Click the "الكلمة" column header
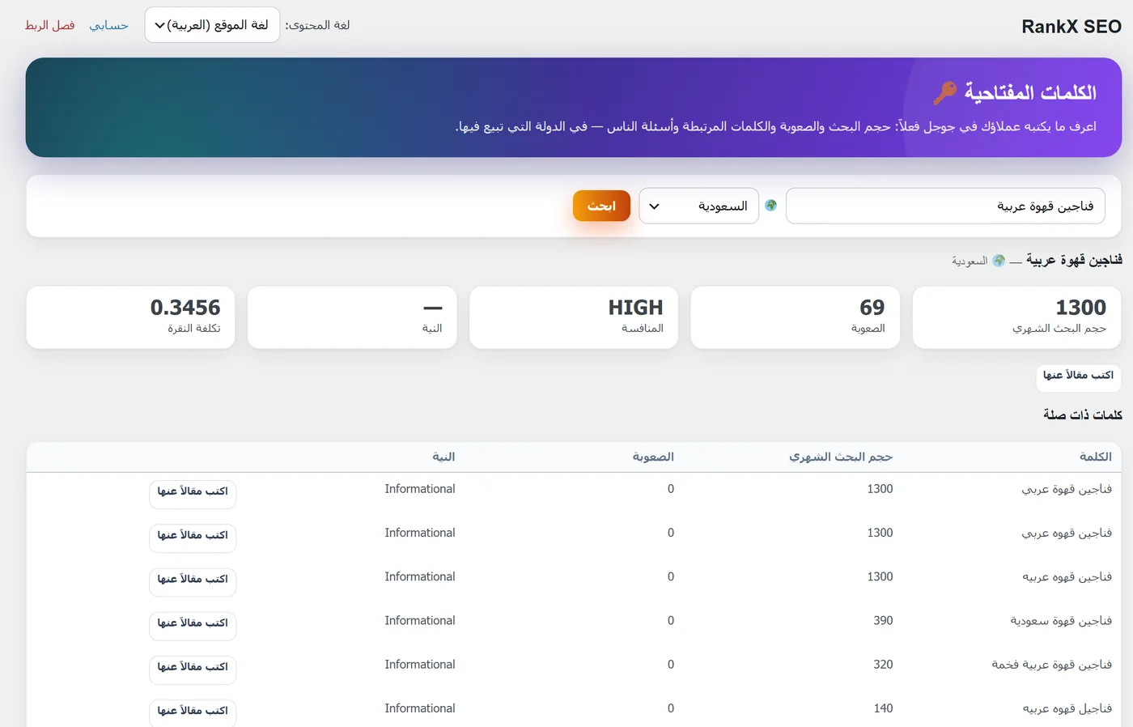This screenshot has width=1133, height=727. [x=1096, y=457]
